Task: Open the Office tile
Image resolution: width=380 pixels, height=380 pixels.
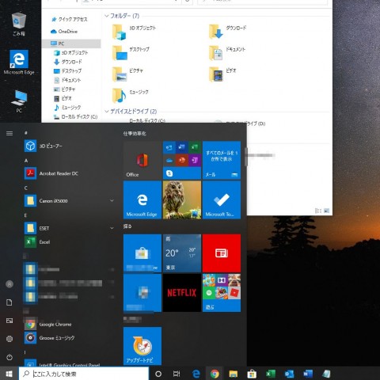Action: pyautogui.click(x=142, y=160)
